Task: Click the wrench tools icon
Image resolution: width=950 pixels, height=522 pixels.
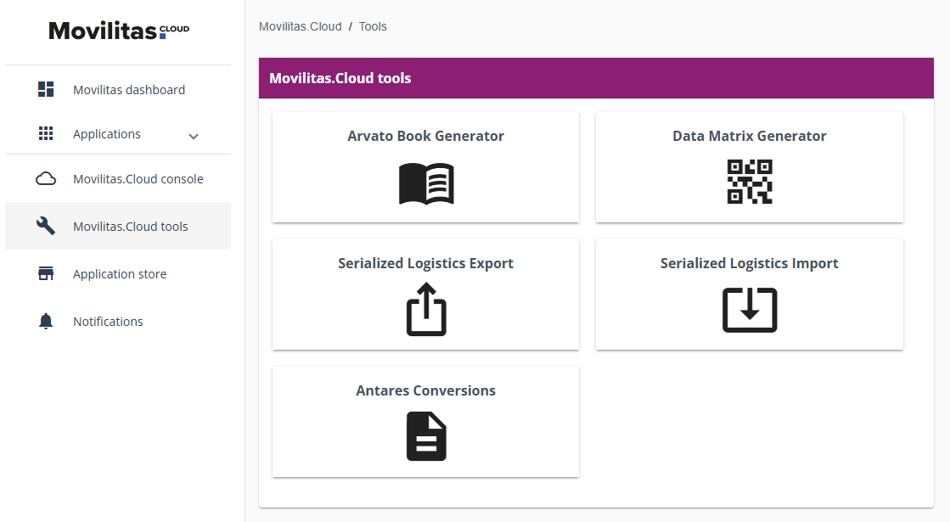Action: tap(46, 226)
